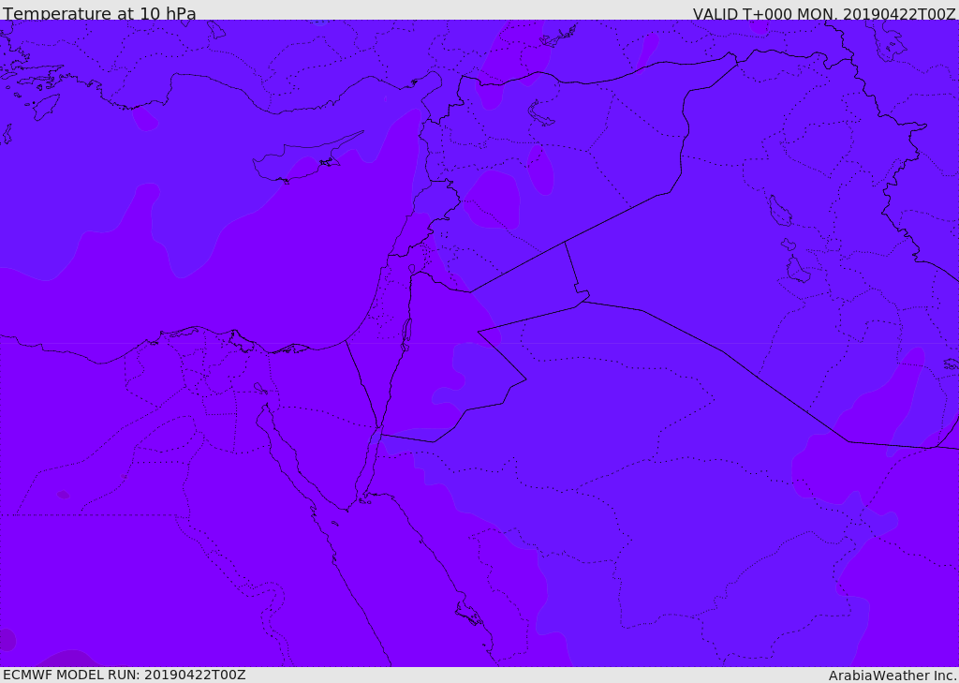This screenshot has width=959, height=683.
Task: Select Lake Tharthar in central Iraq
Action: (780, 212)
